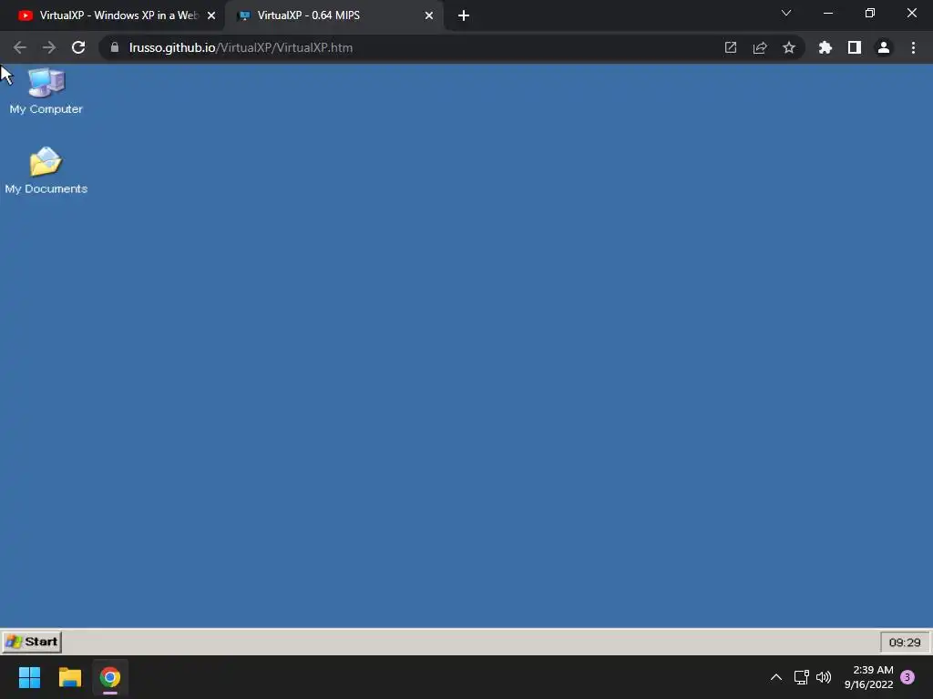933x699 pixels.
Task: Open network settings from the tray
Action: point(802,677)
